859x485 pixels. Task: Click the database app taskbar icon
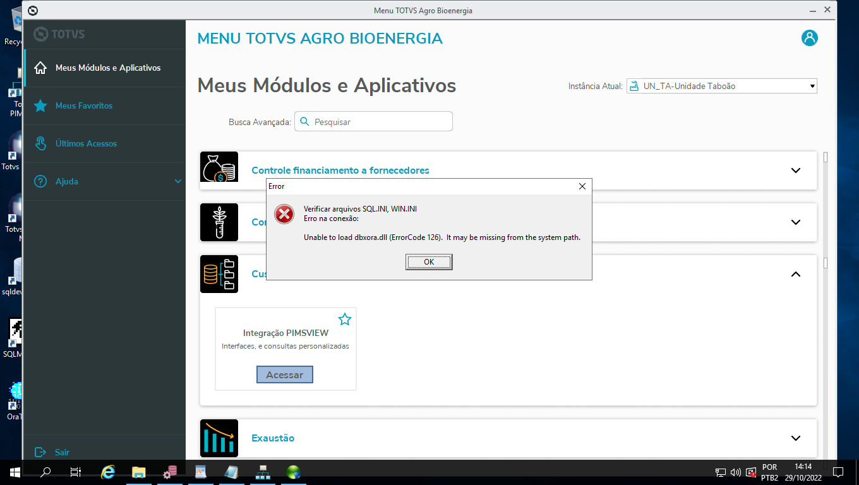coord(169,472)
